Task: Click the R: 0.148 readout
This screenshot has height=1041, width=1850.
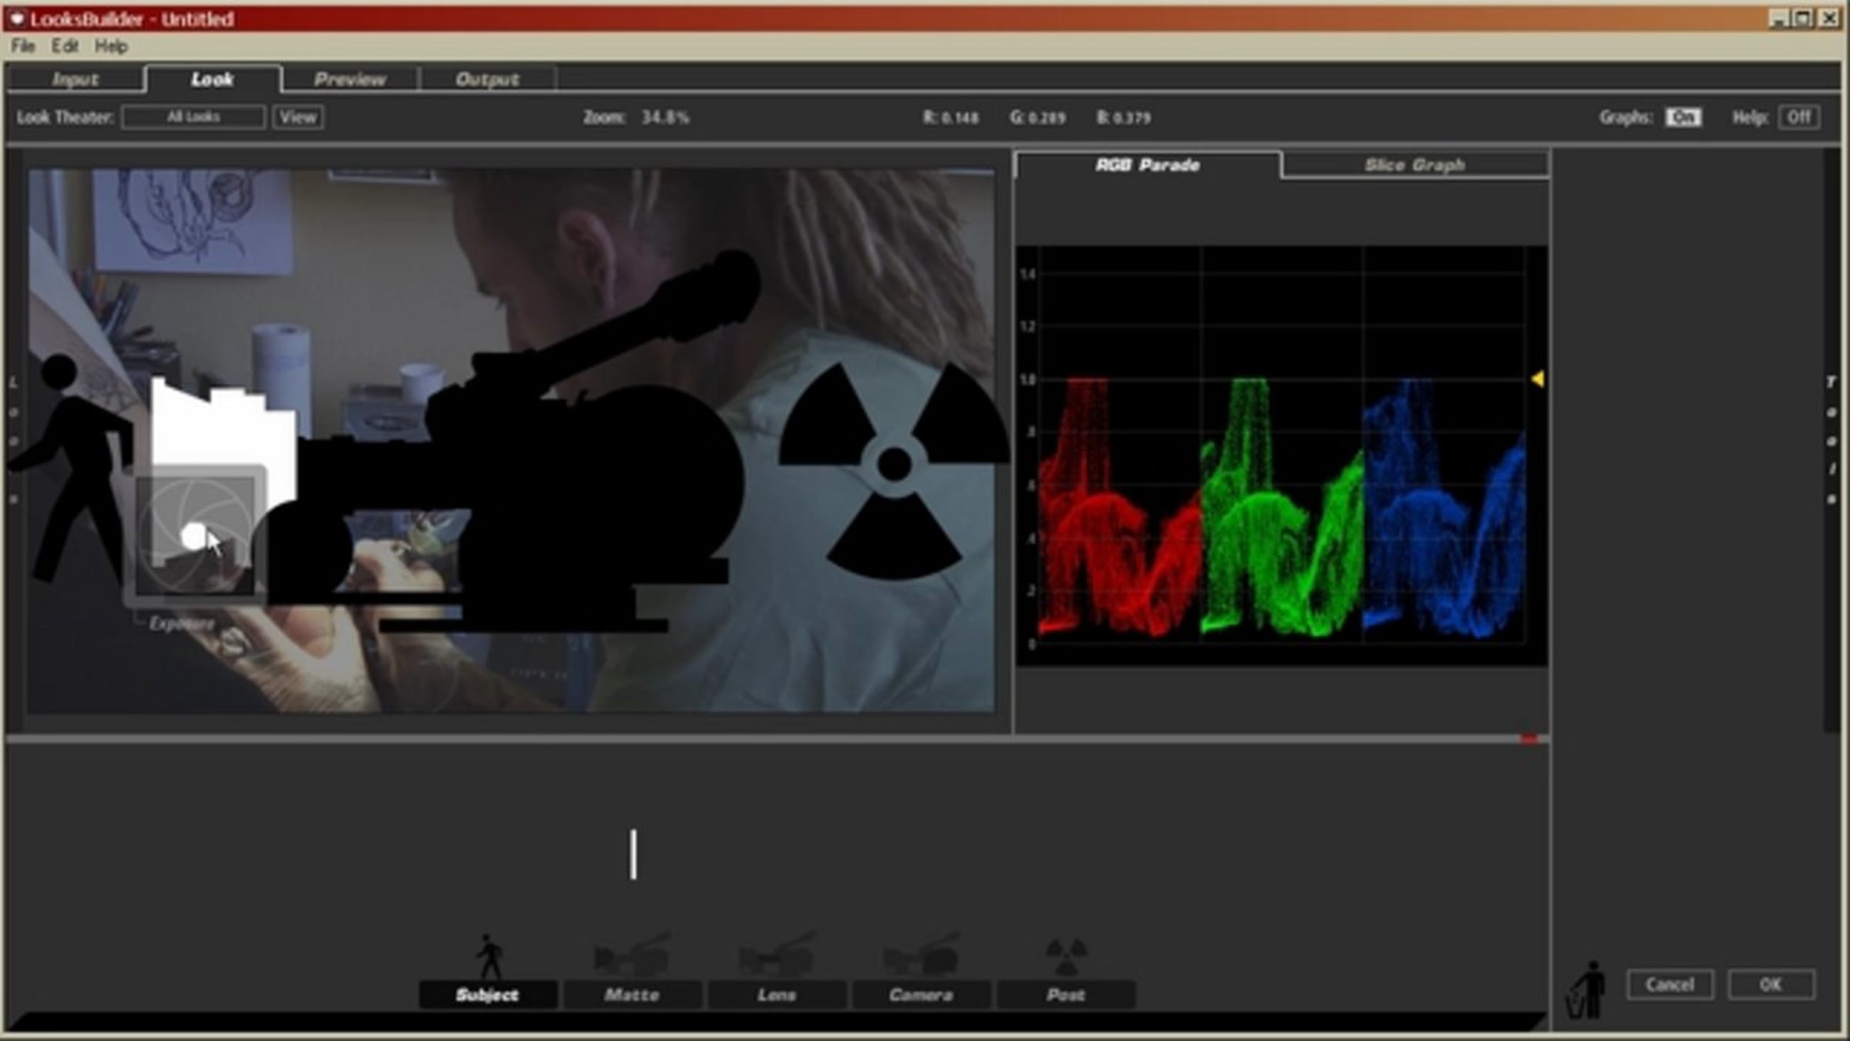Action: [x=951, y=118]
